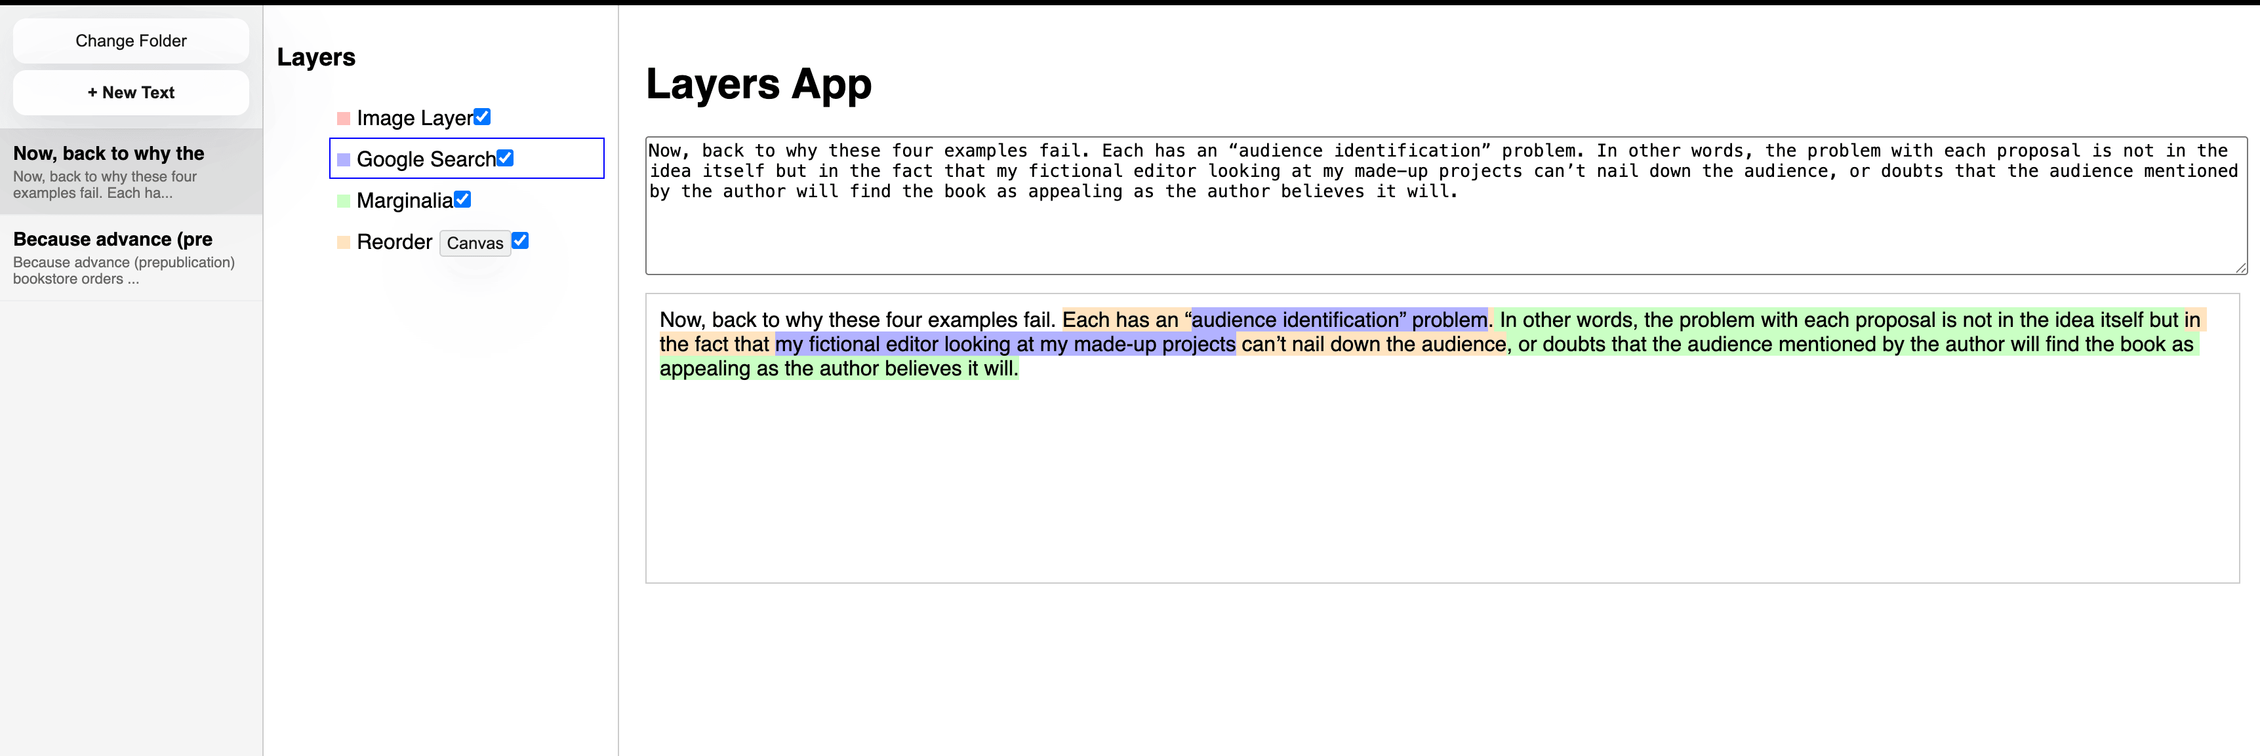Create a new text with + New Text
2260x756 pixels.
pos(131,92)
